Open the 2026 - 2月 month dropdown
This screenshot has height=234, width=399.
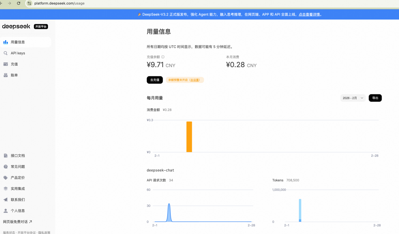pos(353,98)
